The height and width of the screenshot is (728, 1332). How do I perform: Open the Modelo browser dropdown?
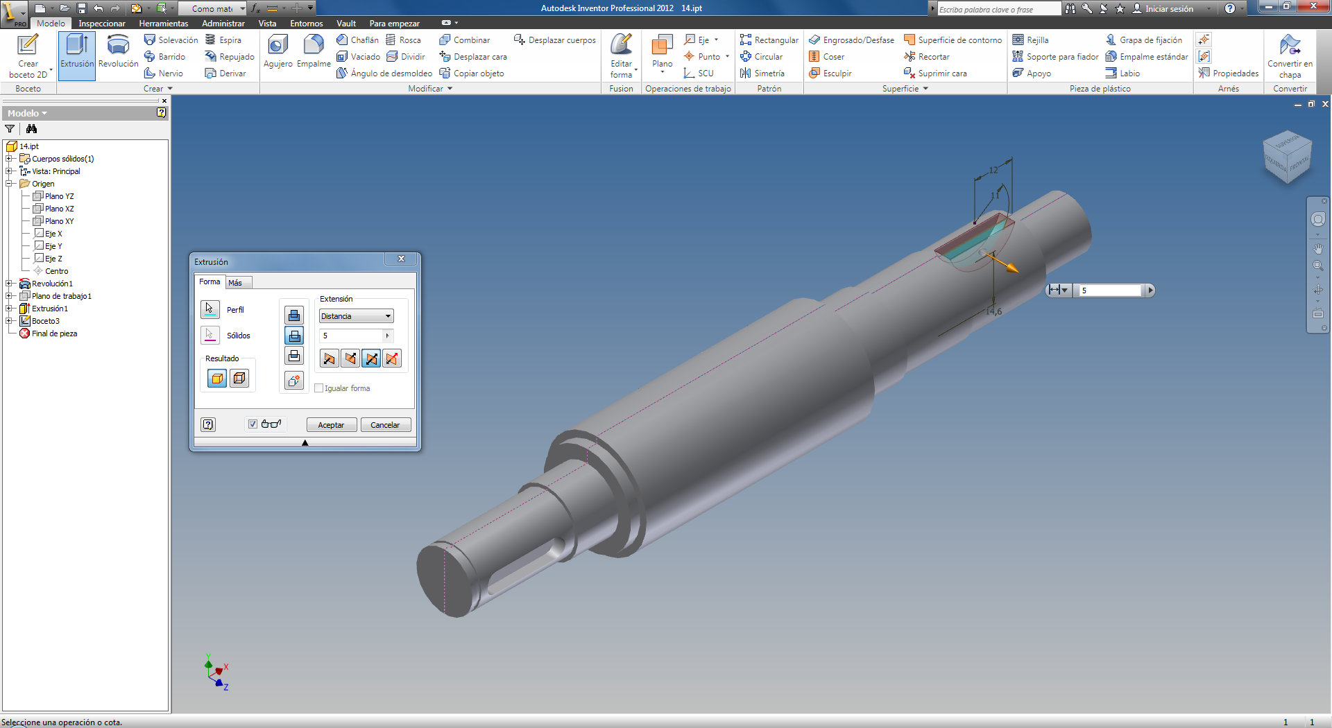tap(28, 113)
